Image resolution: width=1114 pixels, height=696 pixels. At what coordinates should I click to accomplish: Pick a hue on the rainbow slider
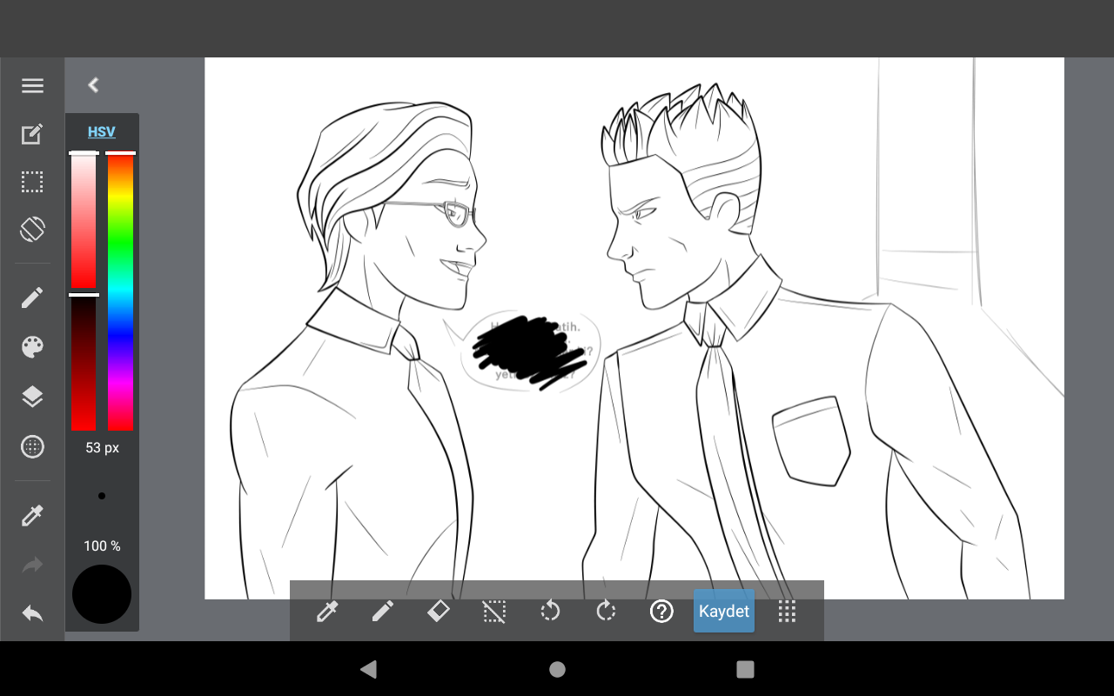coord(120,291)
